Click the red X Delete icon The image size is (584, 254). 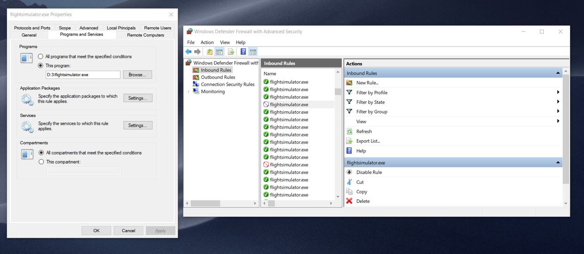(349, 201)
